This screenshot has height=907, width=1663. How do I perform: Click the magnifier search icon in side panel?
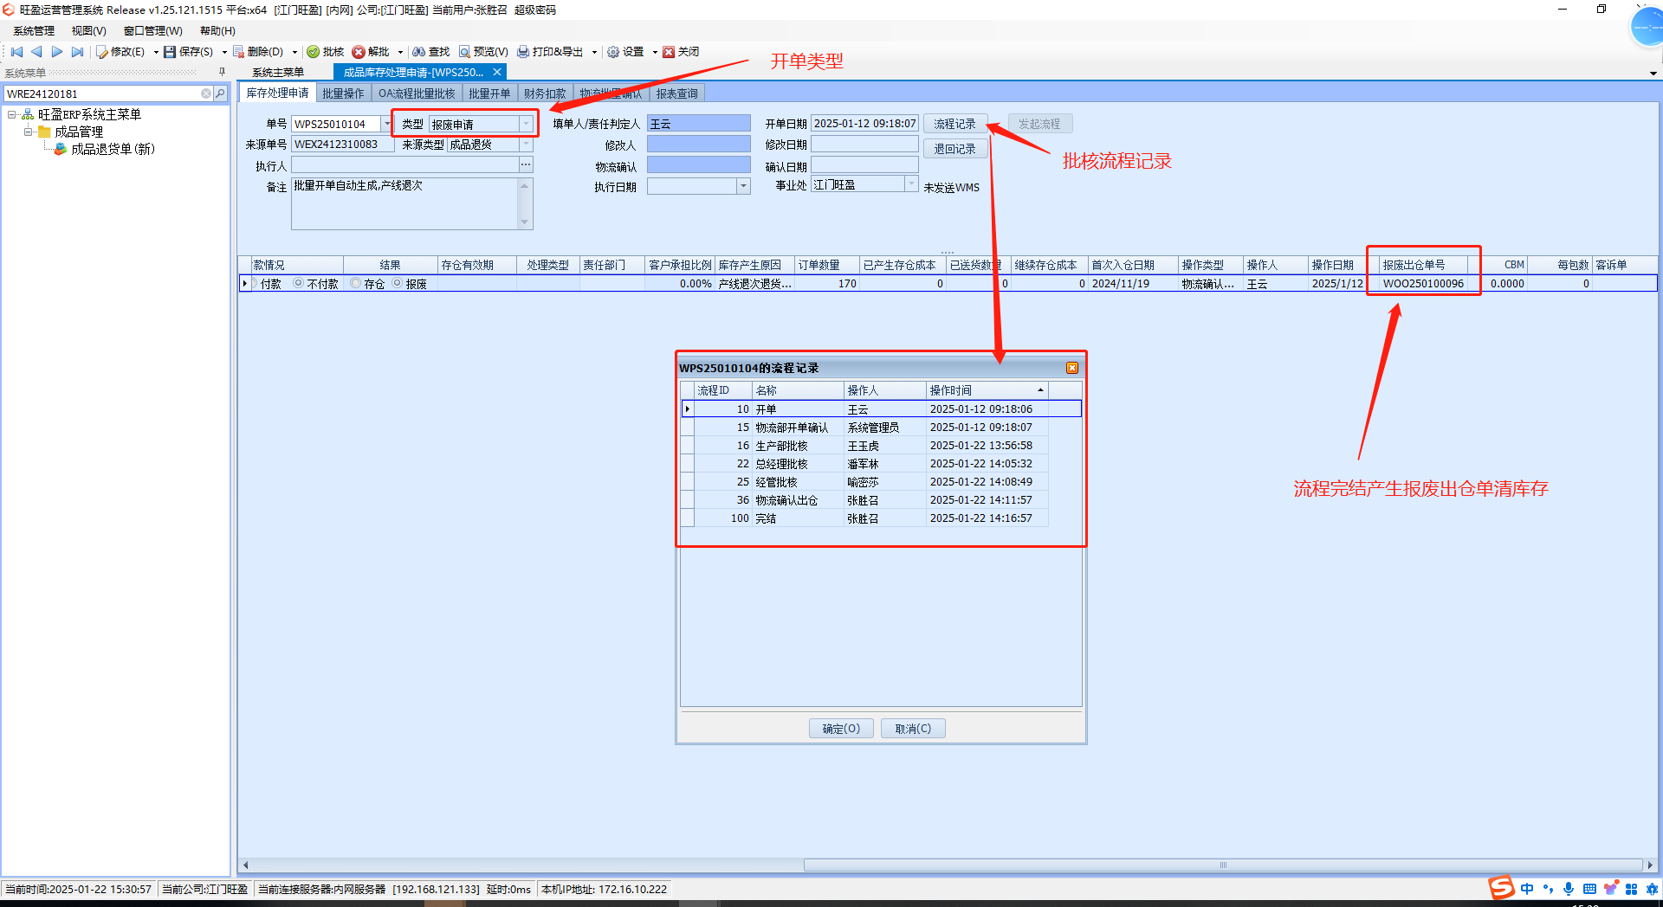220,93
